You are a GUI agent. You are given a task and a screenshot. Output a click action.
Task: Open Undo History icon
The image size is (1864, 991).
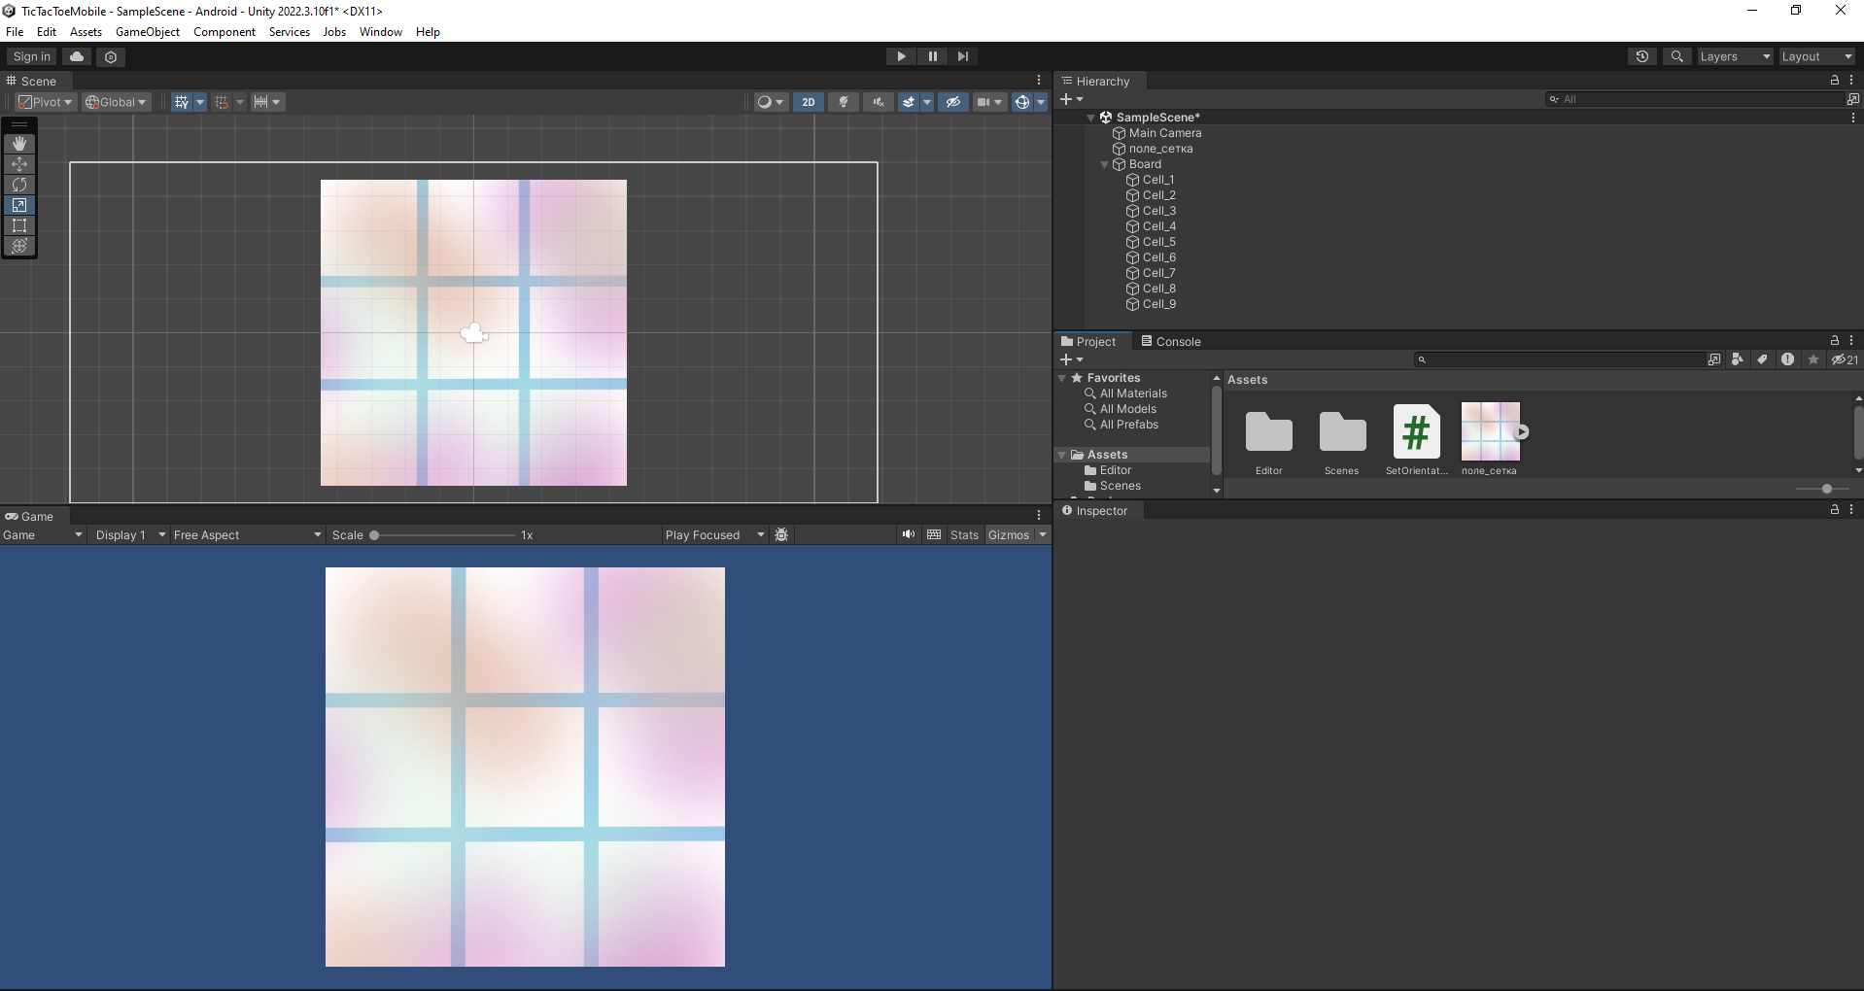pos(1642,56)
